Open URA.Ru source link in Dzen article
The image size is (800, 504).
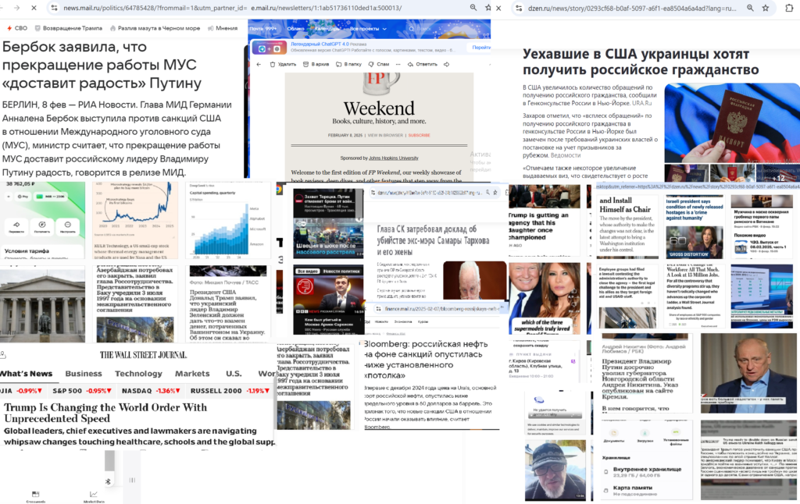642,103
